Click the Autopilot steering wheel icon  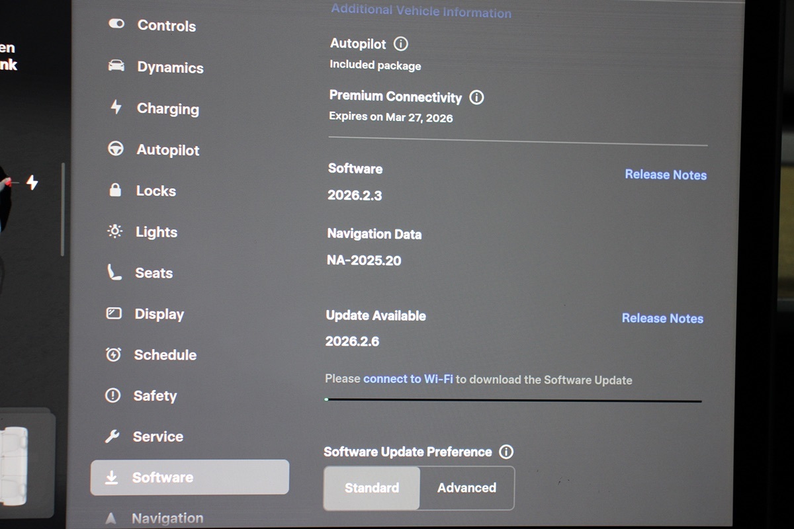116,149
